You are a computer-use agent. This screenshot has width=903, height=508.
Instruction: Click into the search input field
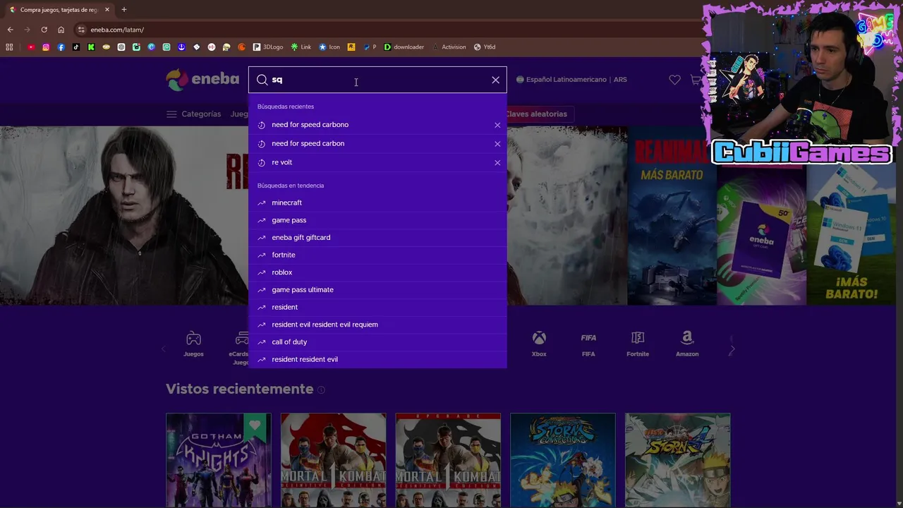click(x=377, y=80)
